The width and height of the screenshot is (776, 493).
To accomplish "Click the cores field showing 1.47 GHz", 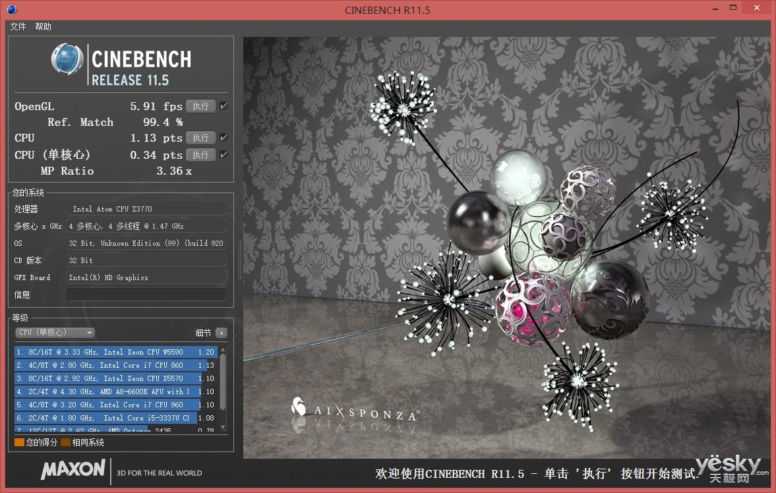I will point(146,226).
